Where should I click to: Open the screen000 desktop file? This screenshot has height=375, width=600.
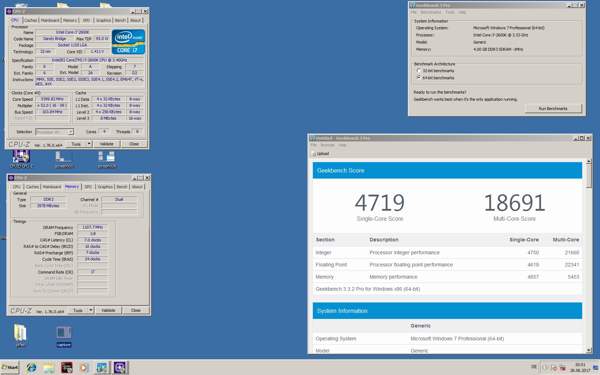pos(64,159)
